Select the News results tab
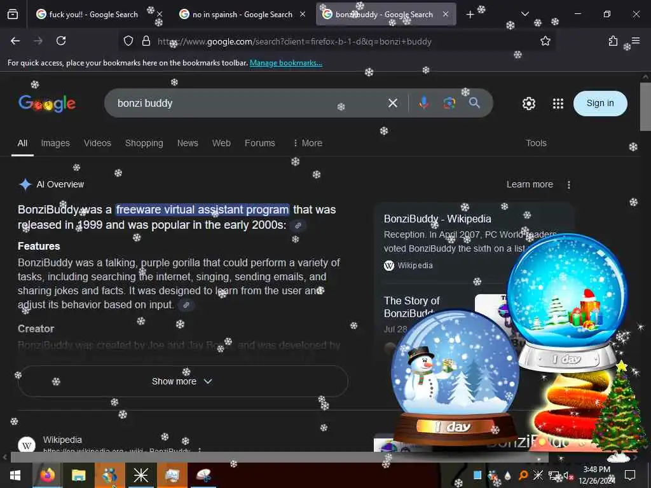651x488 pixels. tap(188, 143)
